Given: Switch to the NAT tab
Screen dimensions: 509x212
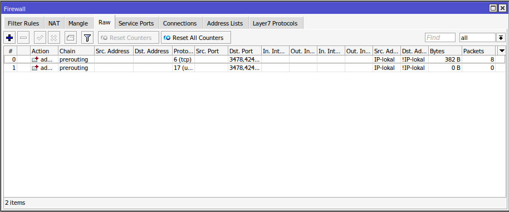Looking at the screenshot, I should click(x=54, y=23).
